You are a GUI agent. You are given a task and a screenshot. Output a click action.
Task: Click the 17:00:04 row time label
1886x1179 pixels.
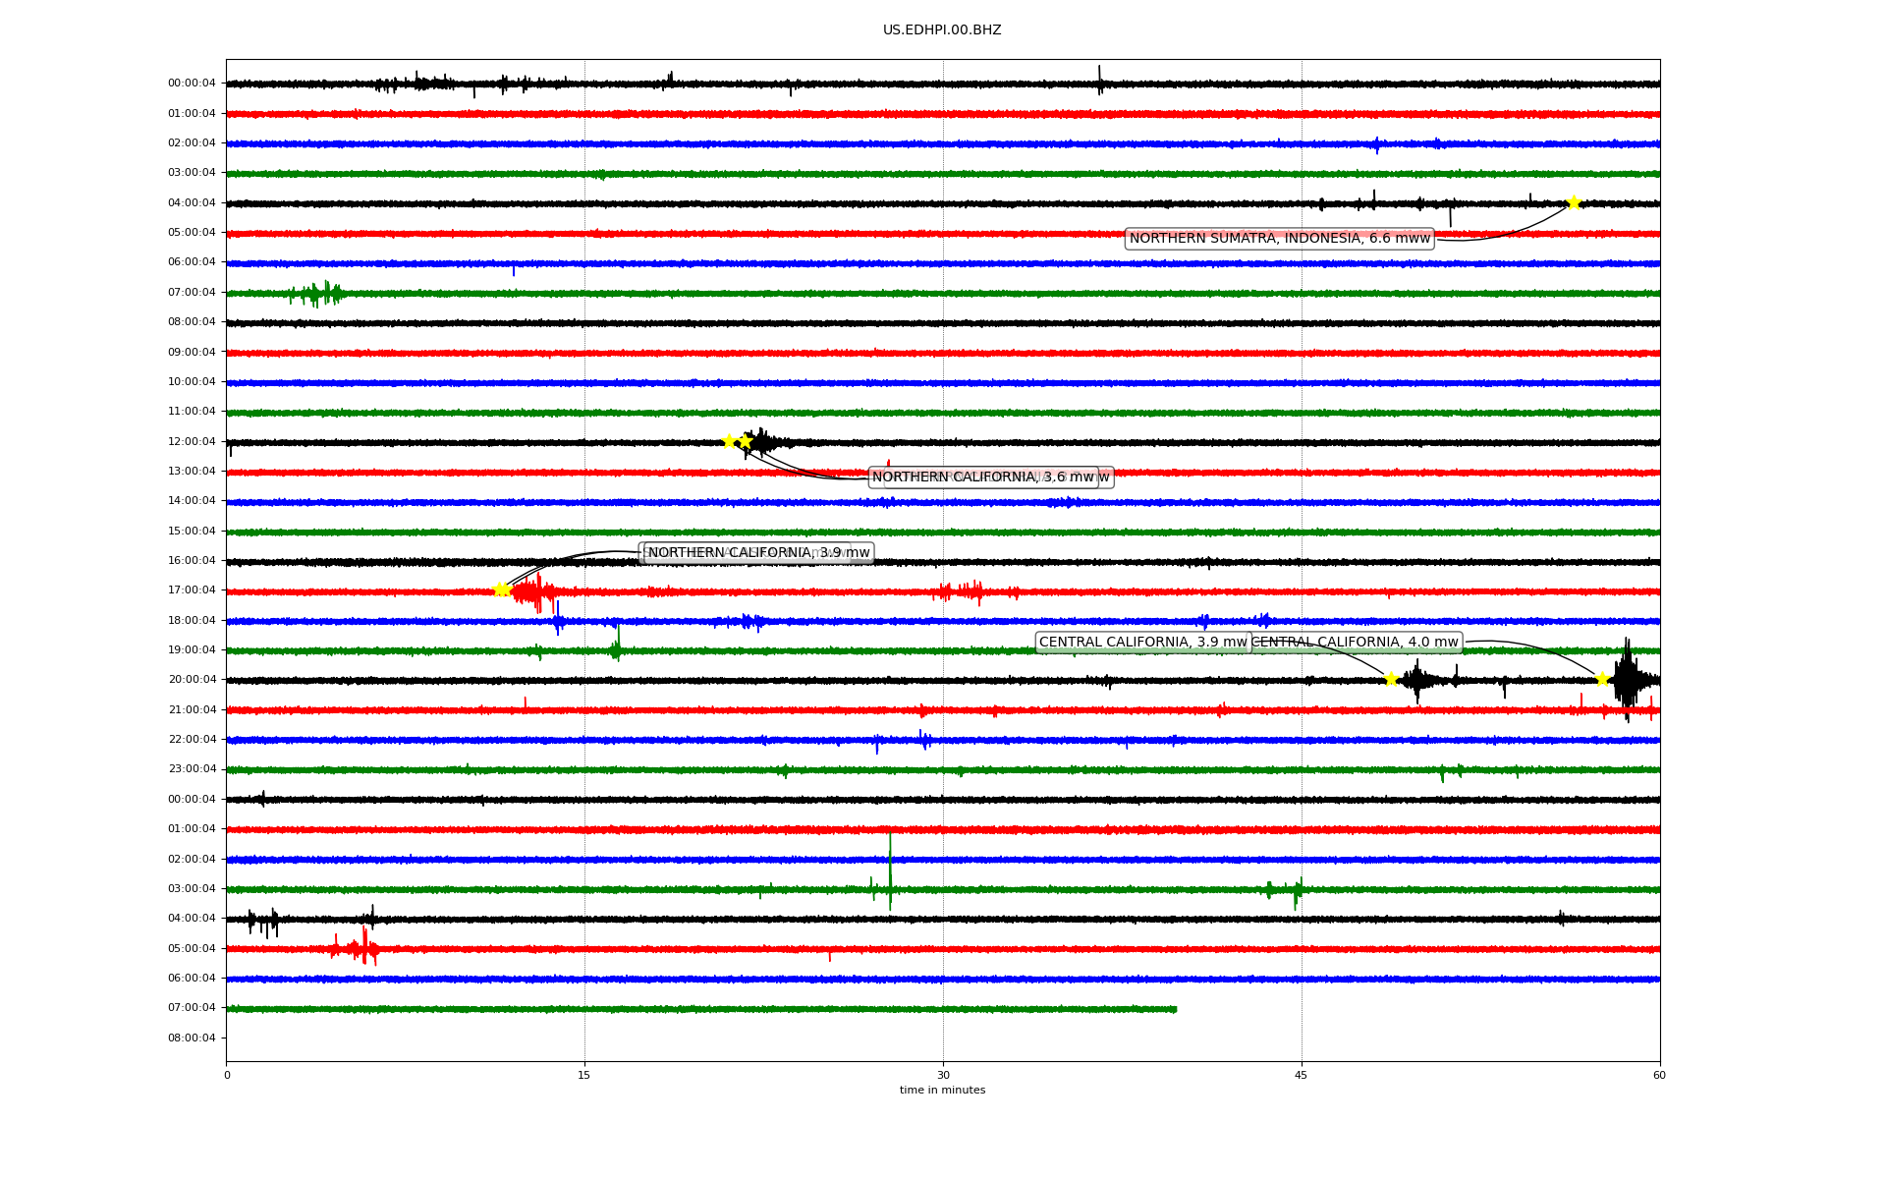click(192, 589)
